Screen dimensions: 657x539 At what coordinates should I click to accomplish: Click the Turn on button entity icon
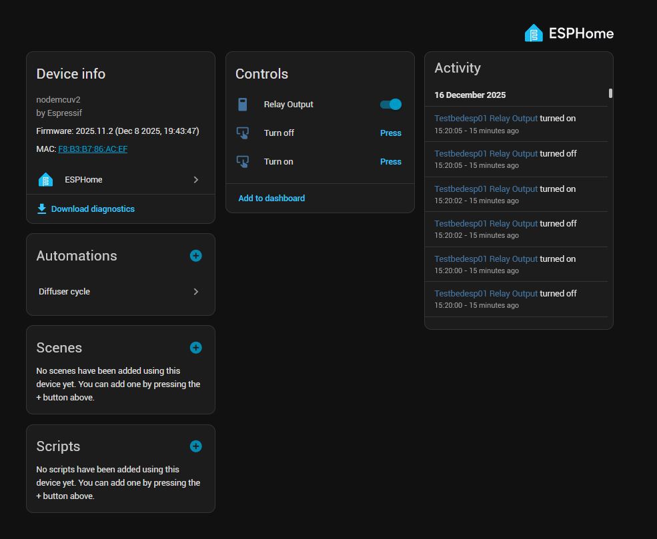coord(243,162)
